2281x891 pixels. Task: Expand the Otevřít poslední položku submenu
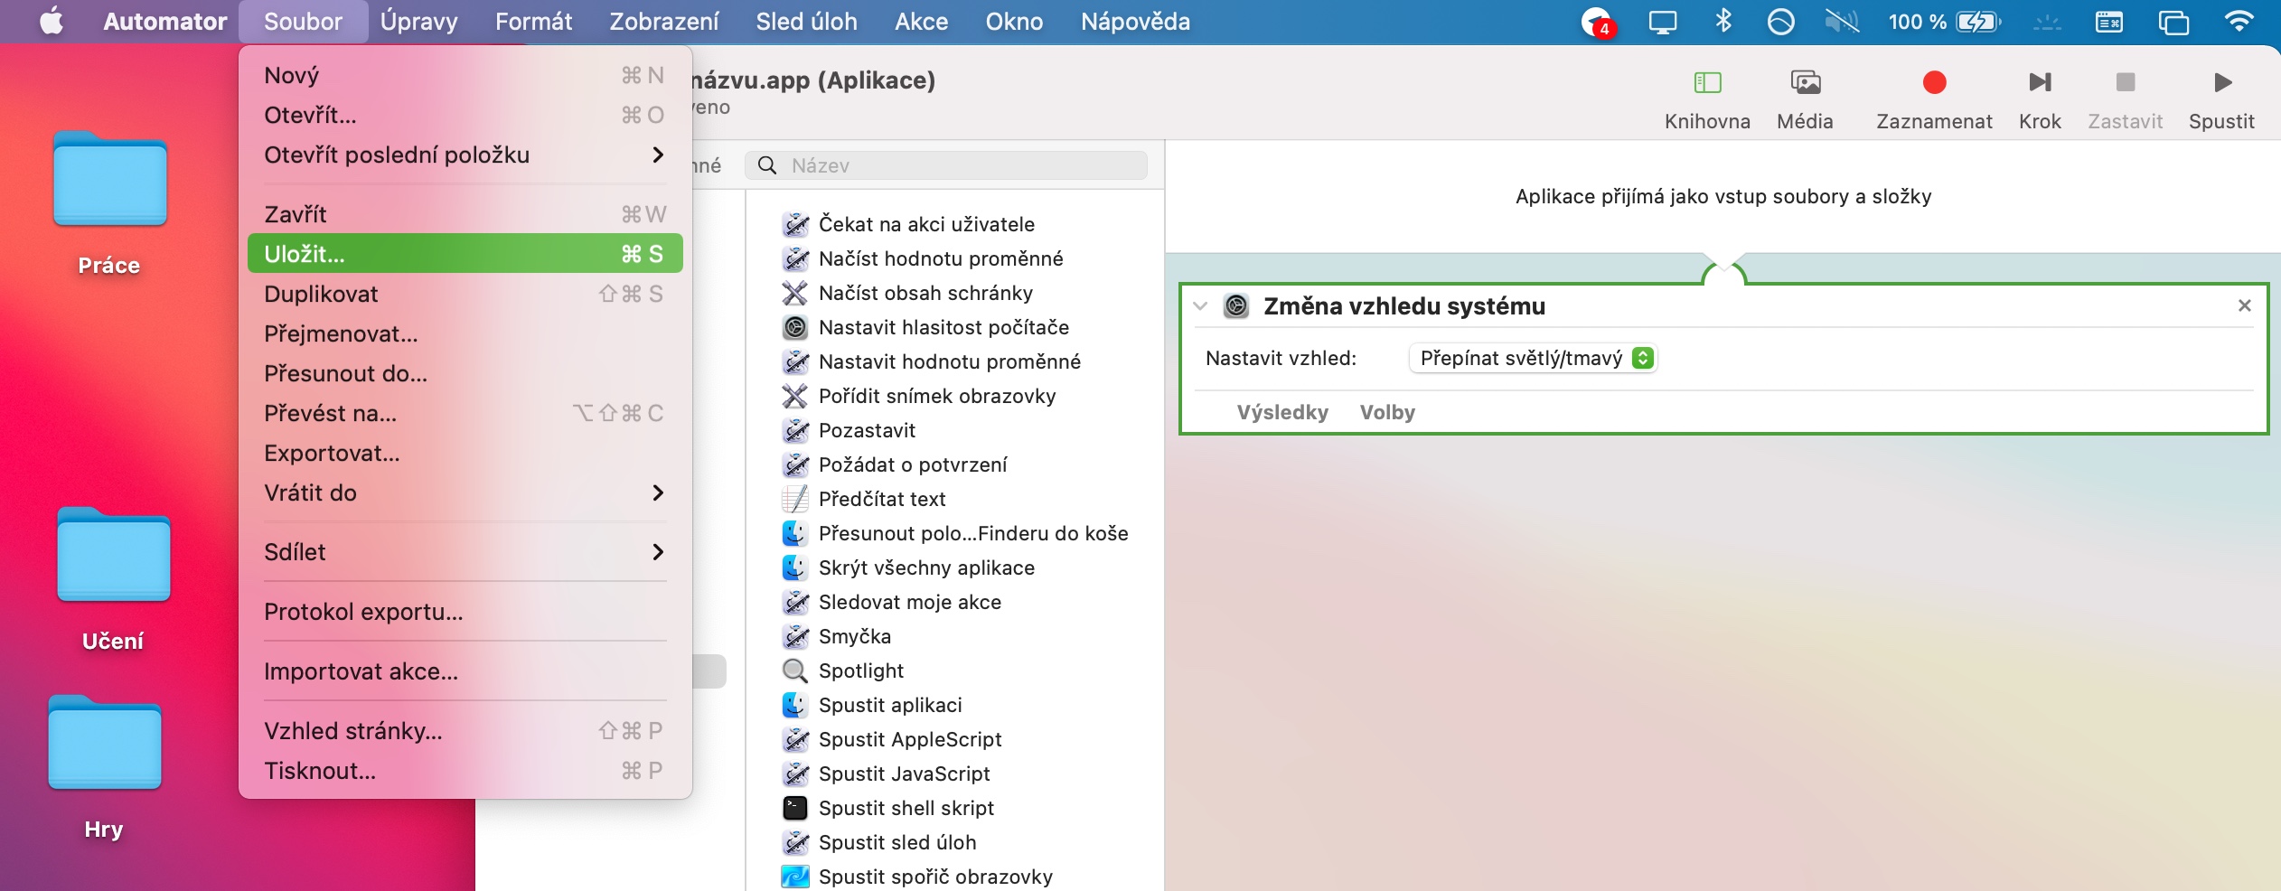click(x=658, y=155)
